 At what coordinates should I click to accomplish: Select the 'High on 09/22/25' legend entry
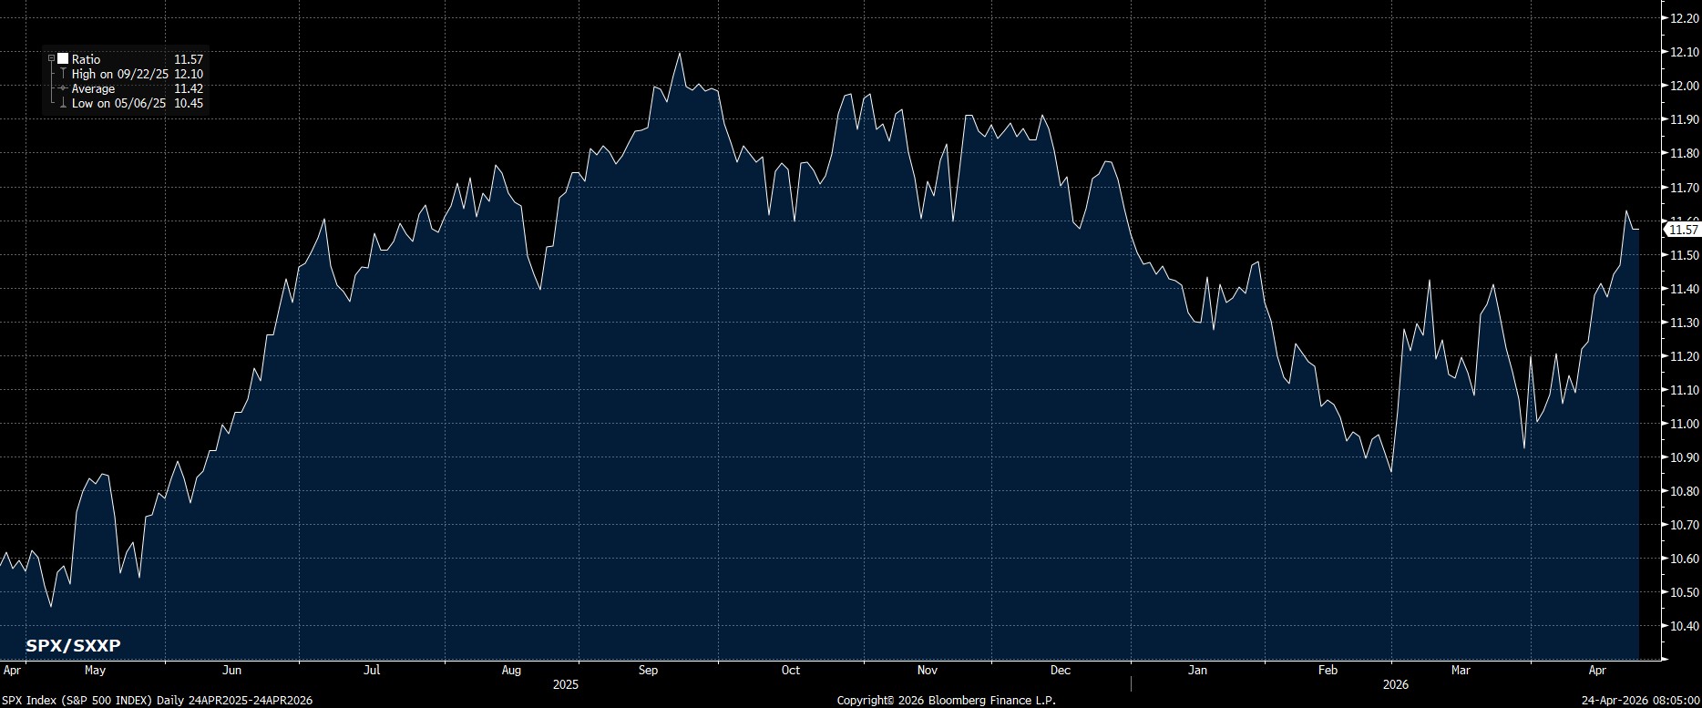point(119,74)
